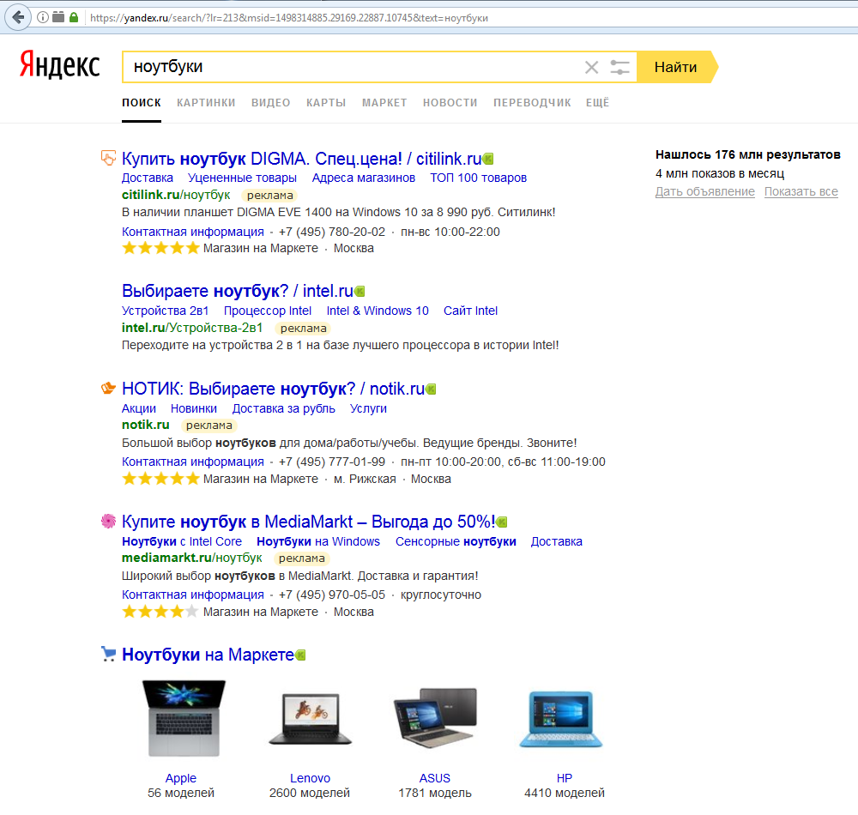Open the green badge after MediaMarkt title
This screenshot has height=815, width=858.
502,522
